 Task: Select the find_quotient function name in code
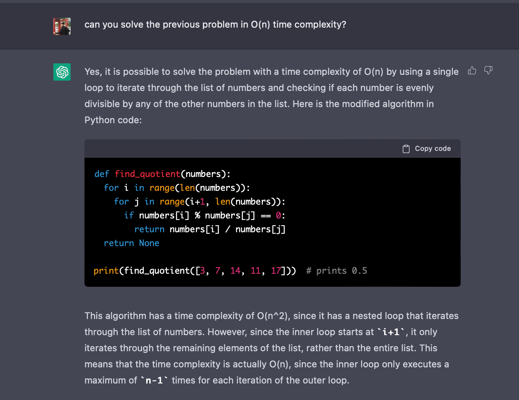tap(147, 174)
